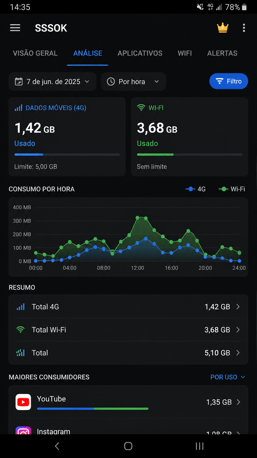Open the Dados Móveis (4G) usage card
257x458 pixels.
click(x=67, y=137)
